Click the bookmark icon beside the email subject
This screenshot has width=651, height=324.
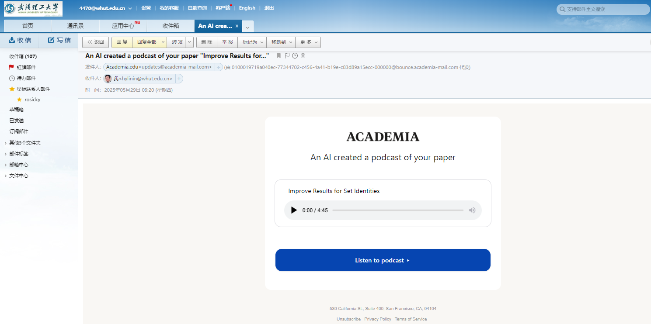[279, 55]
